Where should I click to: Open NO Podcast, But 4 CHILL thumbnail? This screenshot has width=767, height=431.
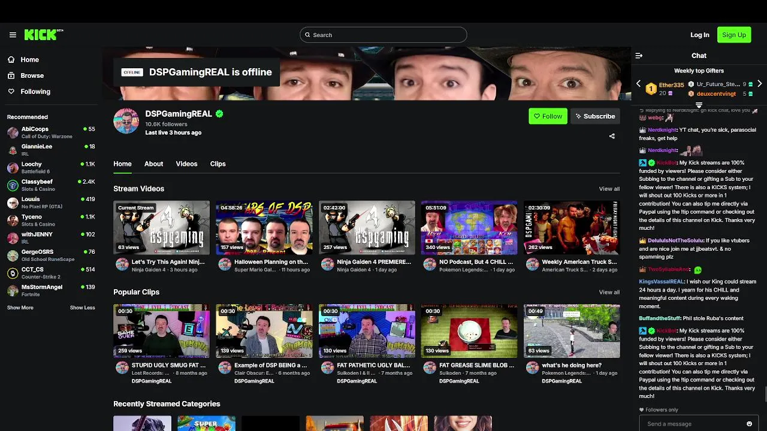point(469,227)
